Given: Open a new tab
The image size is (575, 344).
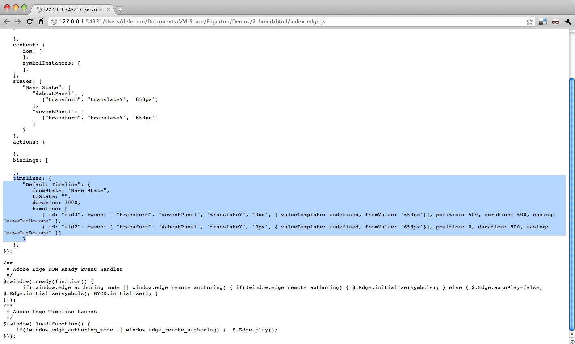Looking at the screenshot, I should [x=120, y=9].
